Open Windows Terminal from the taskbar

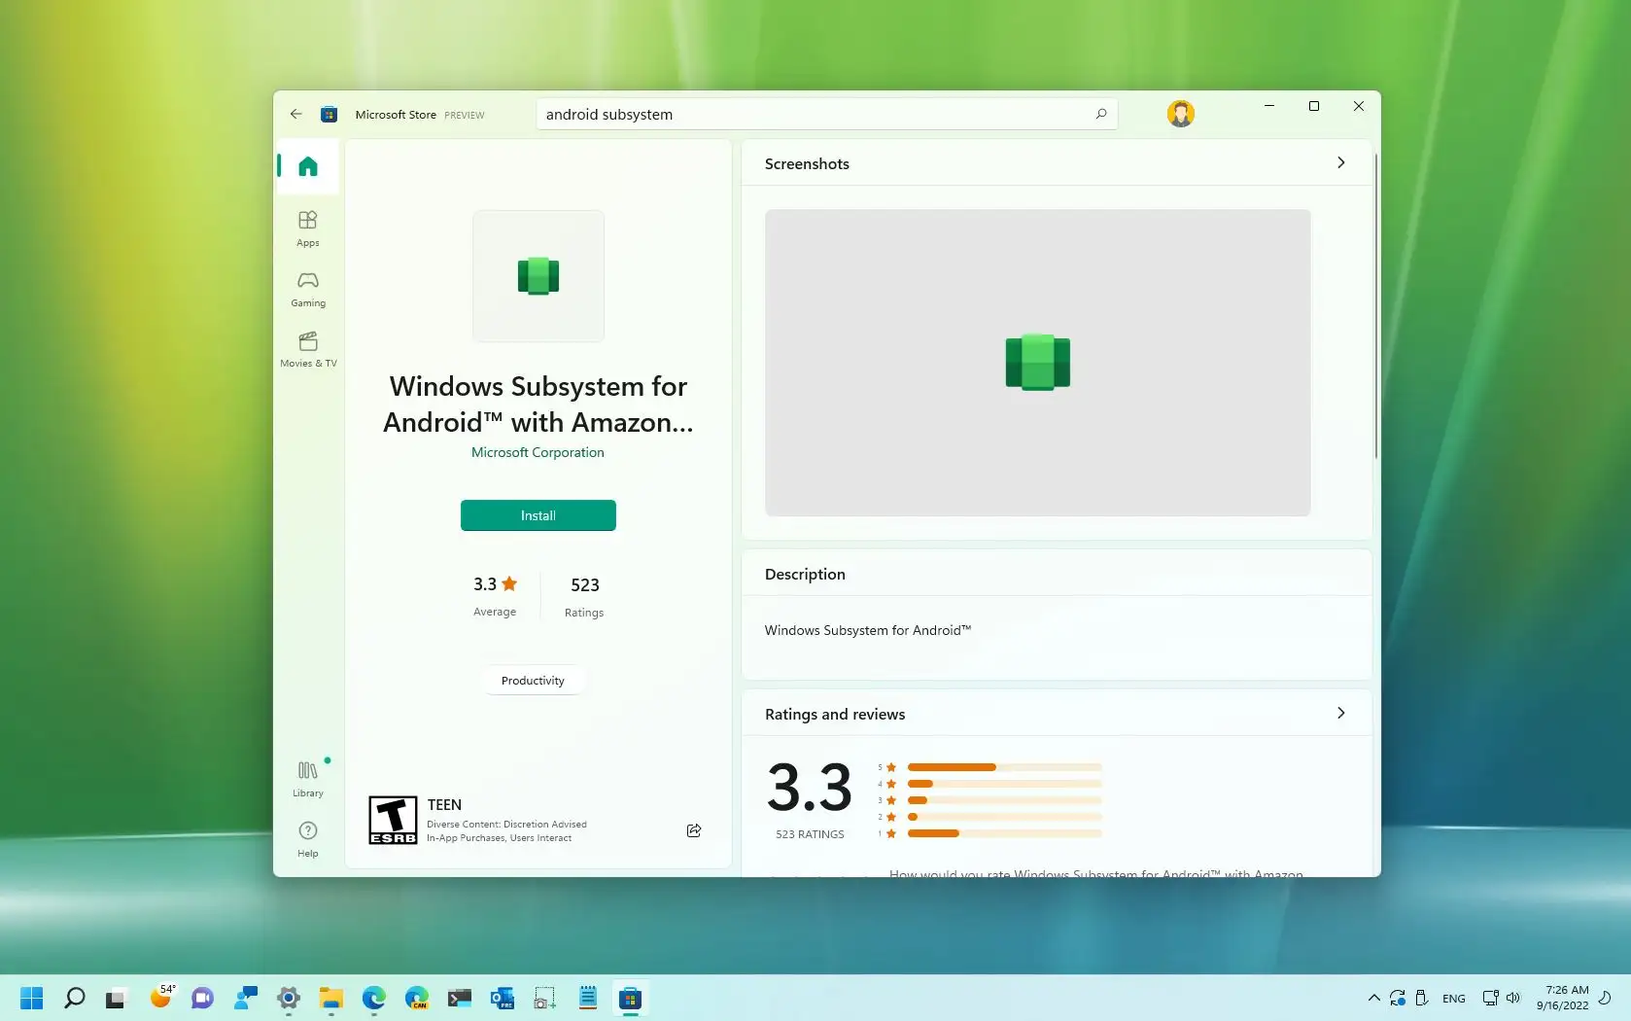(460, 998)
